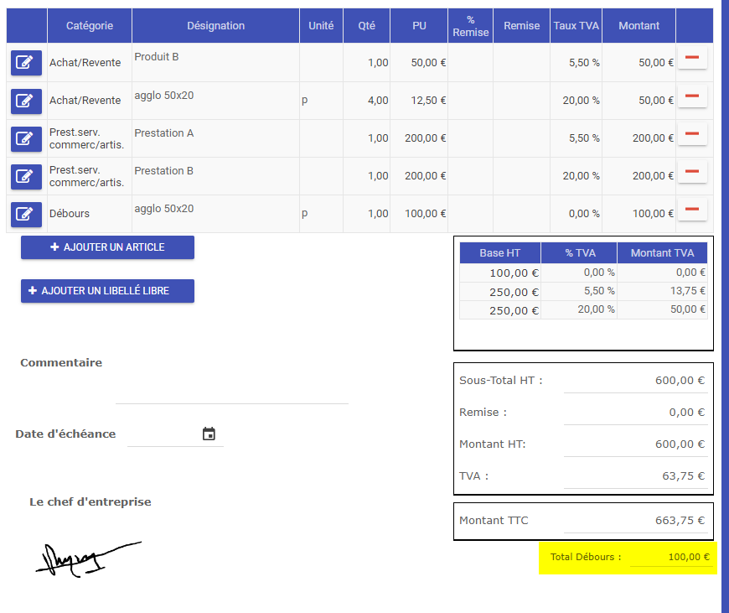Delete the Achat/Revente agglo 50x20 row
The width and height of the screenshot is (729, 613).
click(x=692, y=96)
